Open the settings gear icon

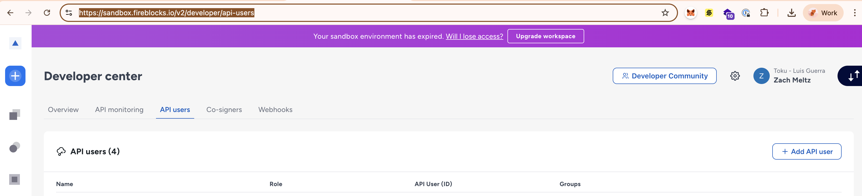pos(735,76)
